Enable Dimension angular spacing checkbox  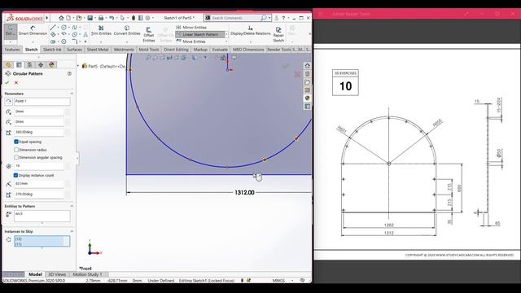(16, 157)
